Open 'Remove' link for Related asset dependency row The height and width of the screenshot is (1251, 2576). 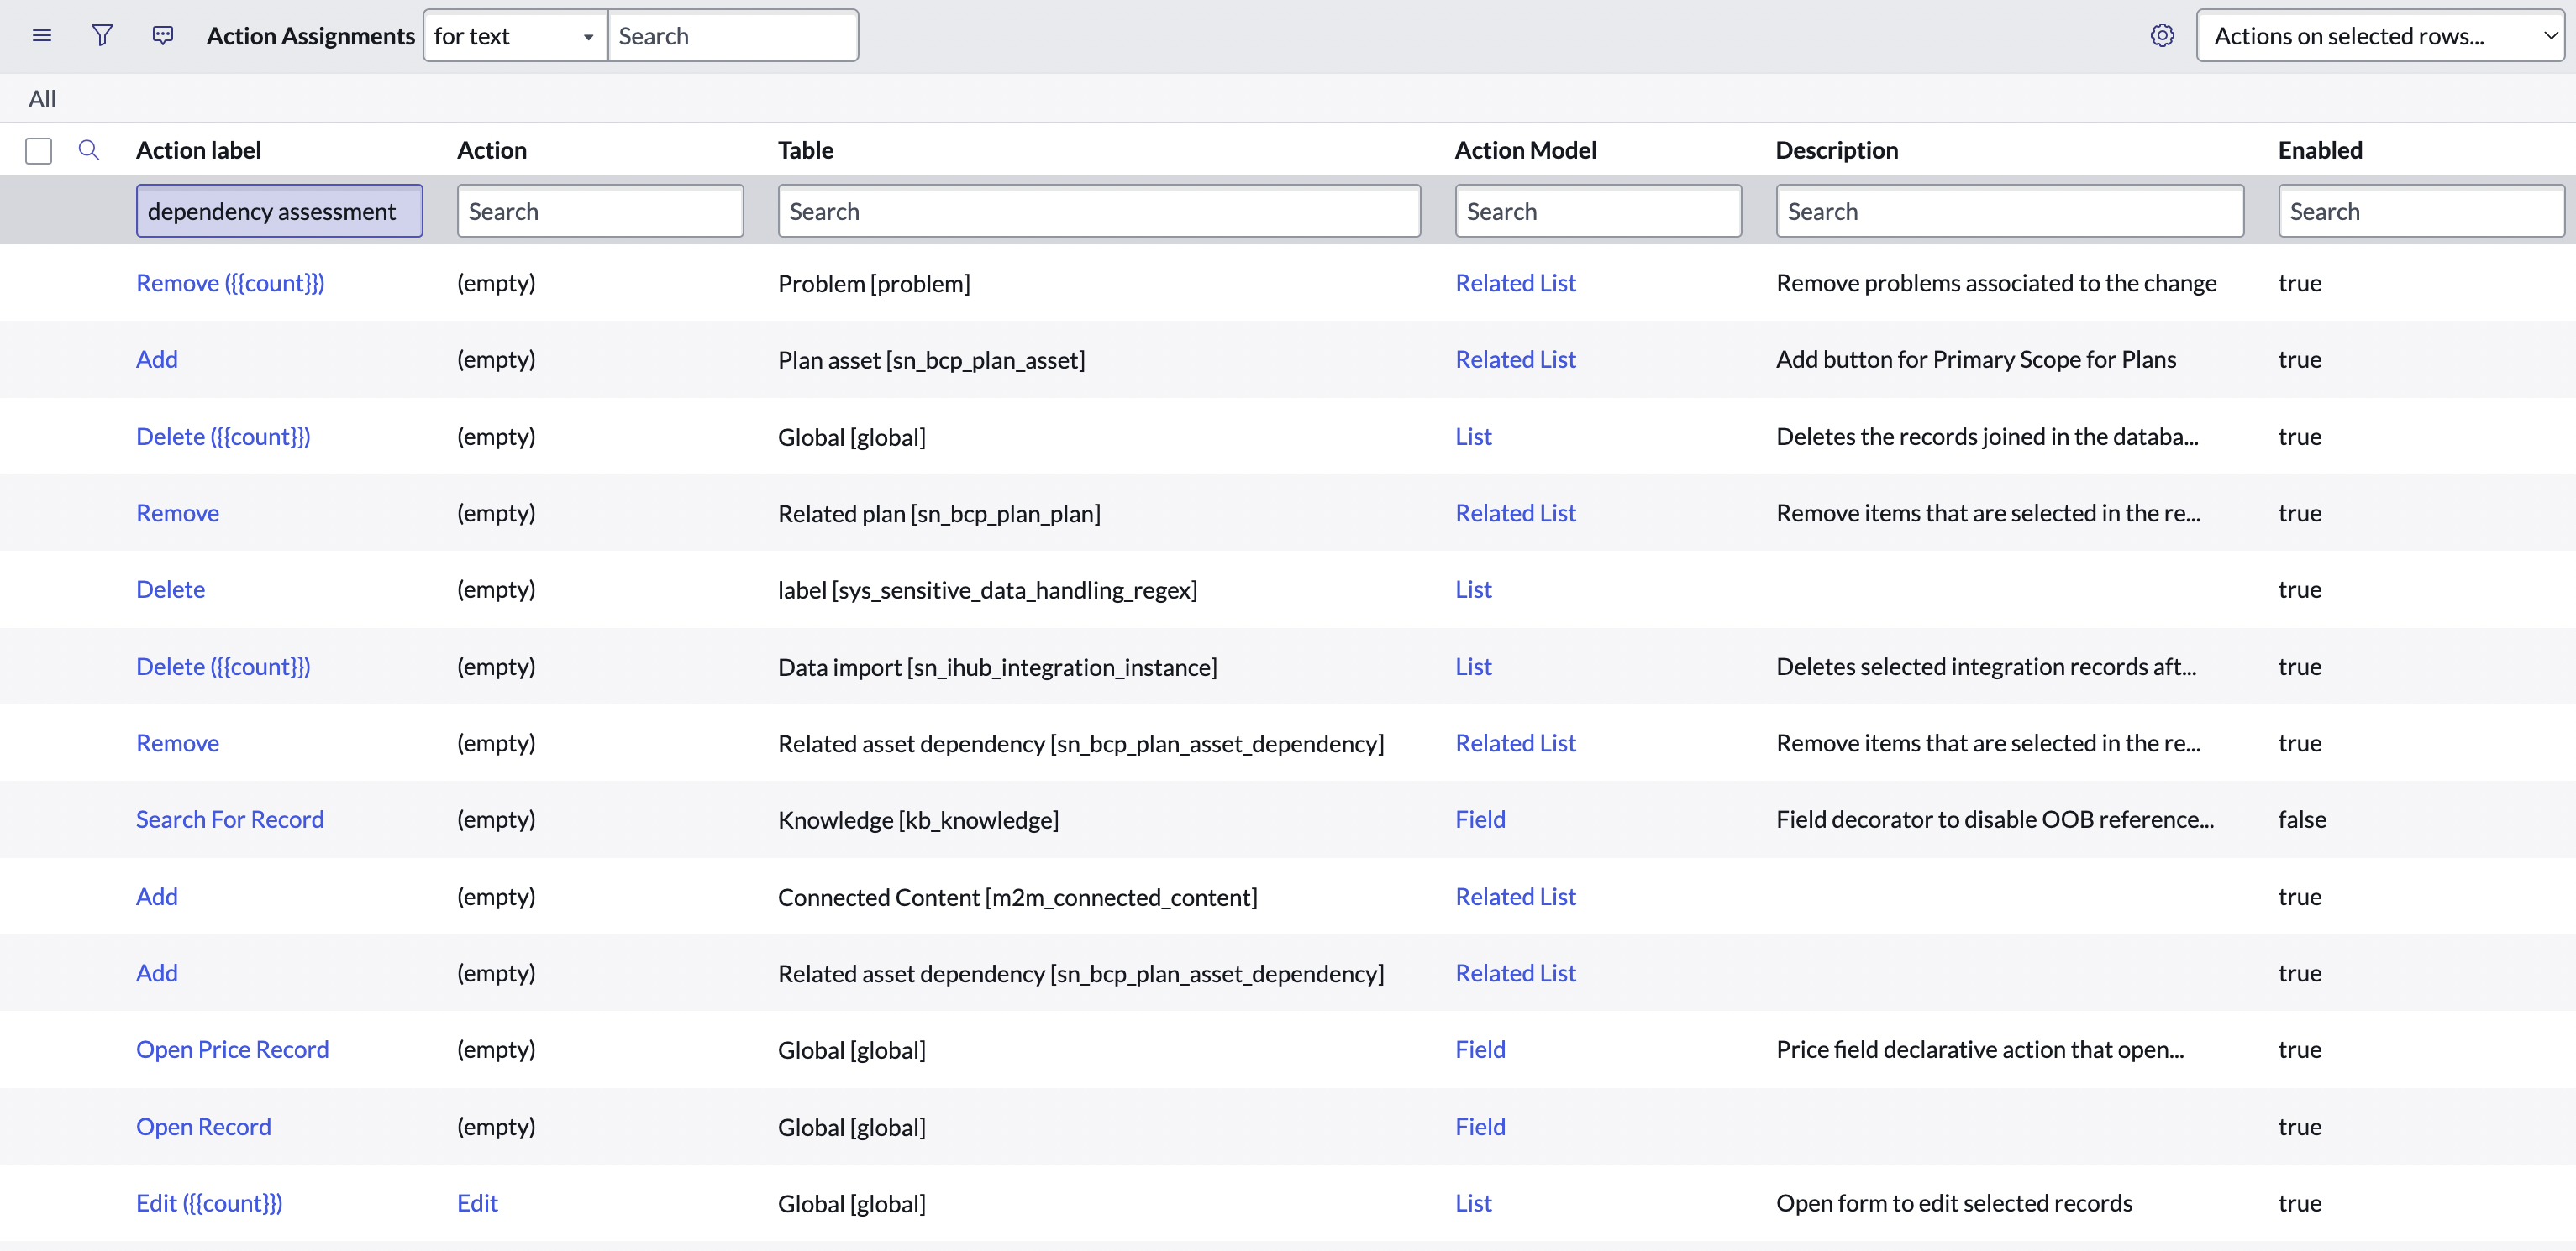(x=177, y=742)
